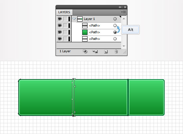Screen dimensions: 183x134
Task: Click Make/Release Clipping Mask icon
Action: click(x=85, y=52)
